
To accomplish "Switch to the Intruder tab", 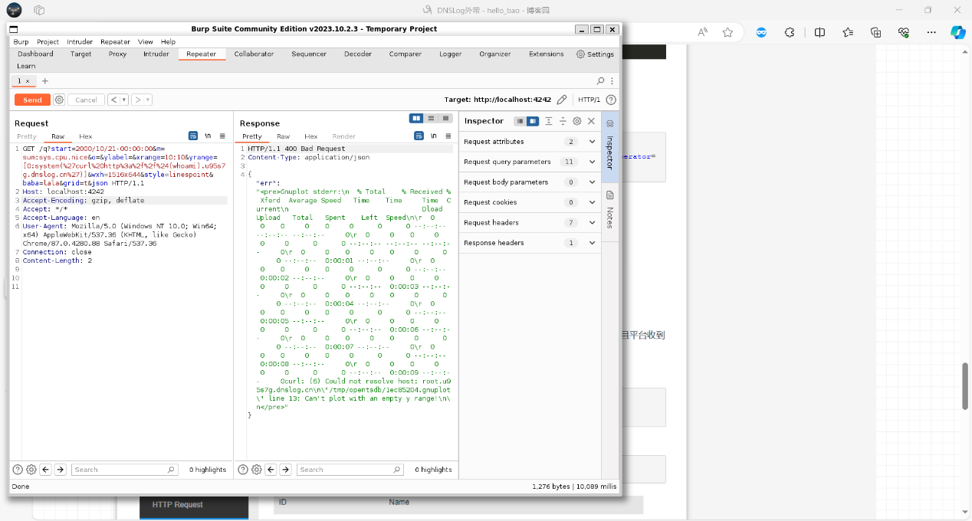I will (x=156, y=54).
